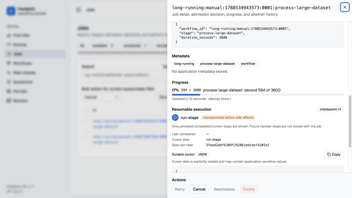Click the job ID title in panel header
Viewport: 352px width, 198px height.
251,8
